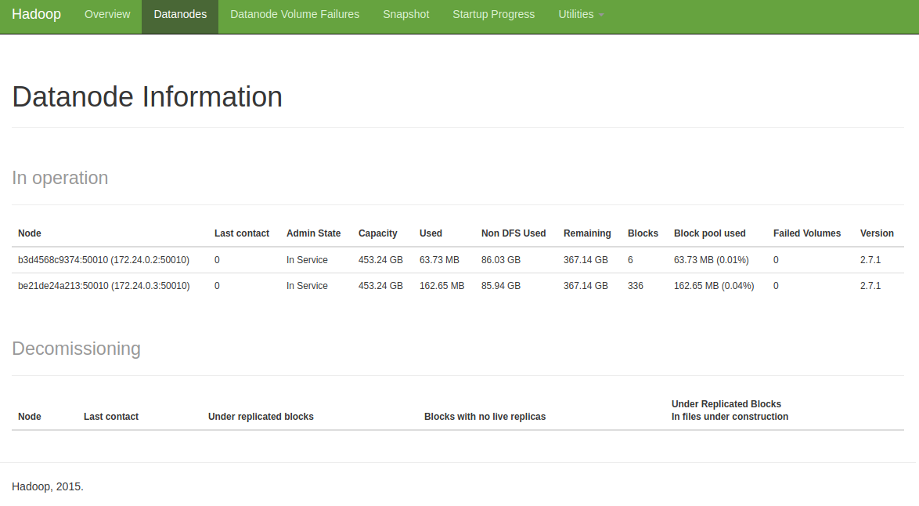
Task: Click the Capacity column header
Action: click(378, 233)
